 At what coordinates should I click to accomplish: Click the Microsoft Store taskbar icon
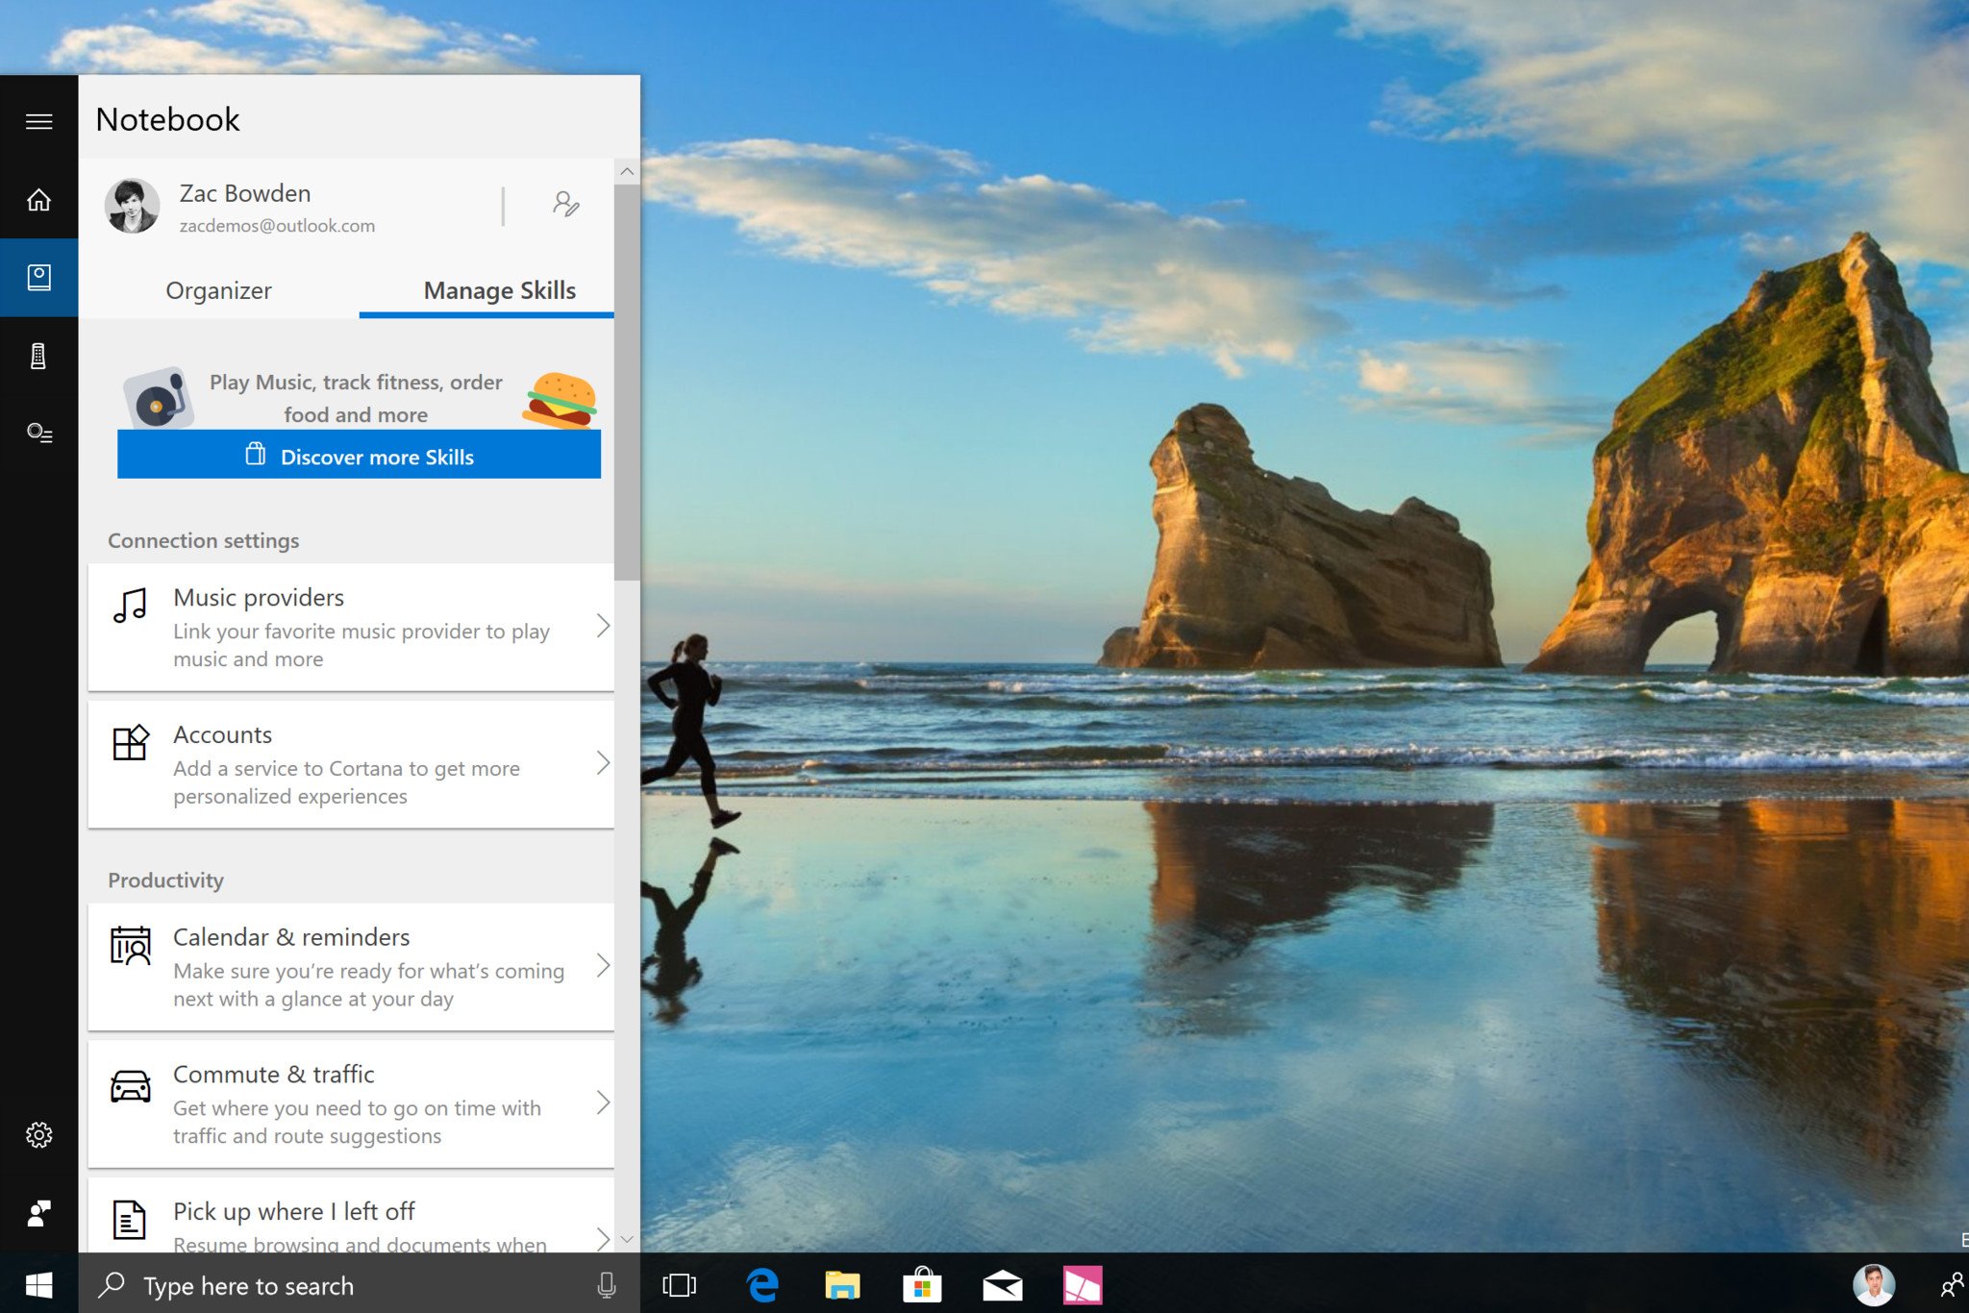pos(921,1284)
